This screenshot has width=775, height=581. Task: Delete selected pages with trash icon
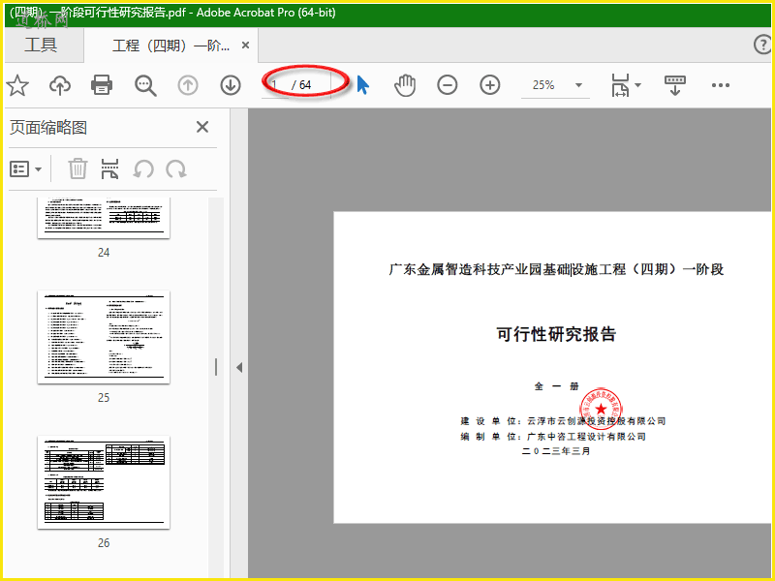point(77,168)
